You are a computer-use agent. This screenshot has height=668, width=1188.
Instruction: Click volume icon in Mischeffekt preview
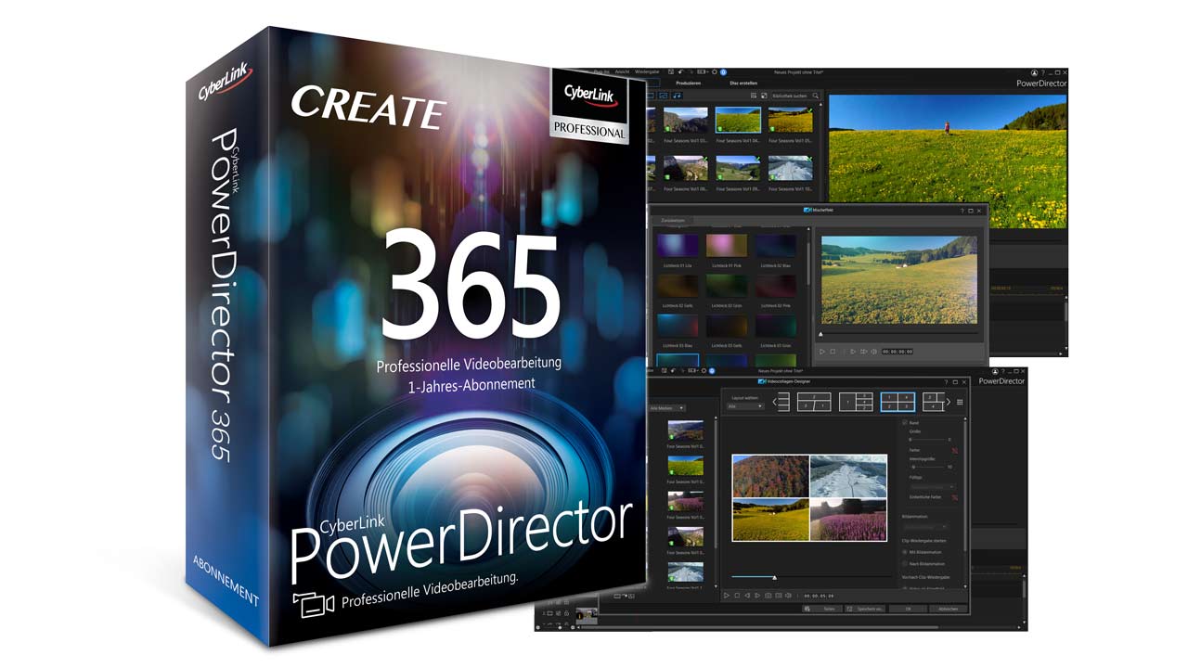tap(873, 352)
